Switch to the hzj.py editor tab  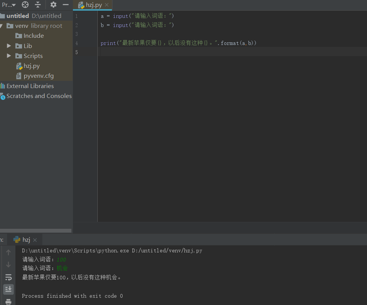point(94,5)
